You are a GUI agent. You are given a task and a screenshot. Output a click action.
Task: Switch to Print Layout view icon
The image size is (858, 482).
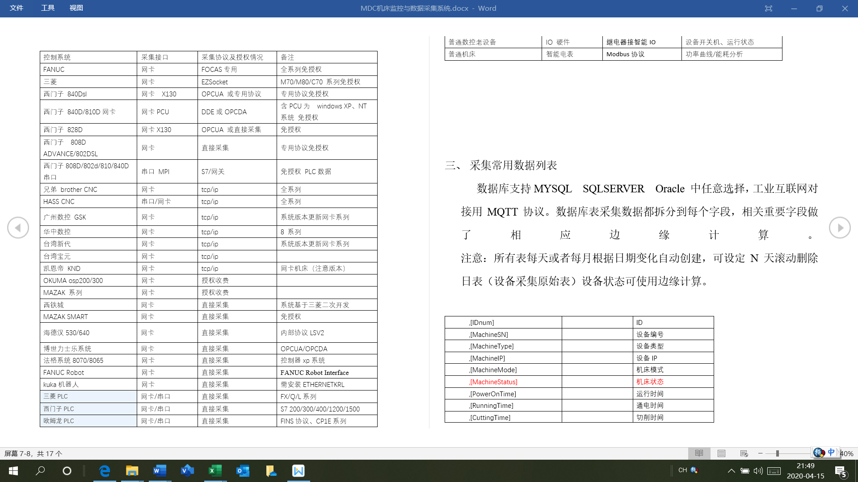click(721, 453)
